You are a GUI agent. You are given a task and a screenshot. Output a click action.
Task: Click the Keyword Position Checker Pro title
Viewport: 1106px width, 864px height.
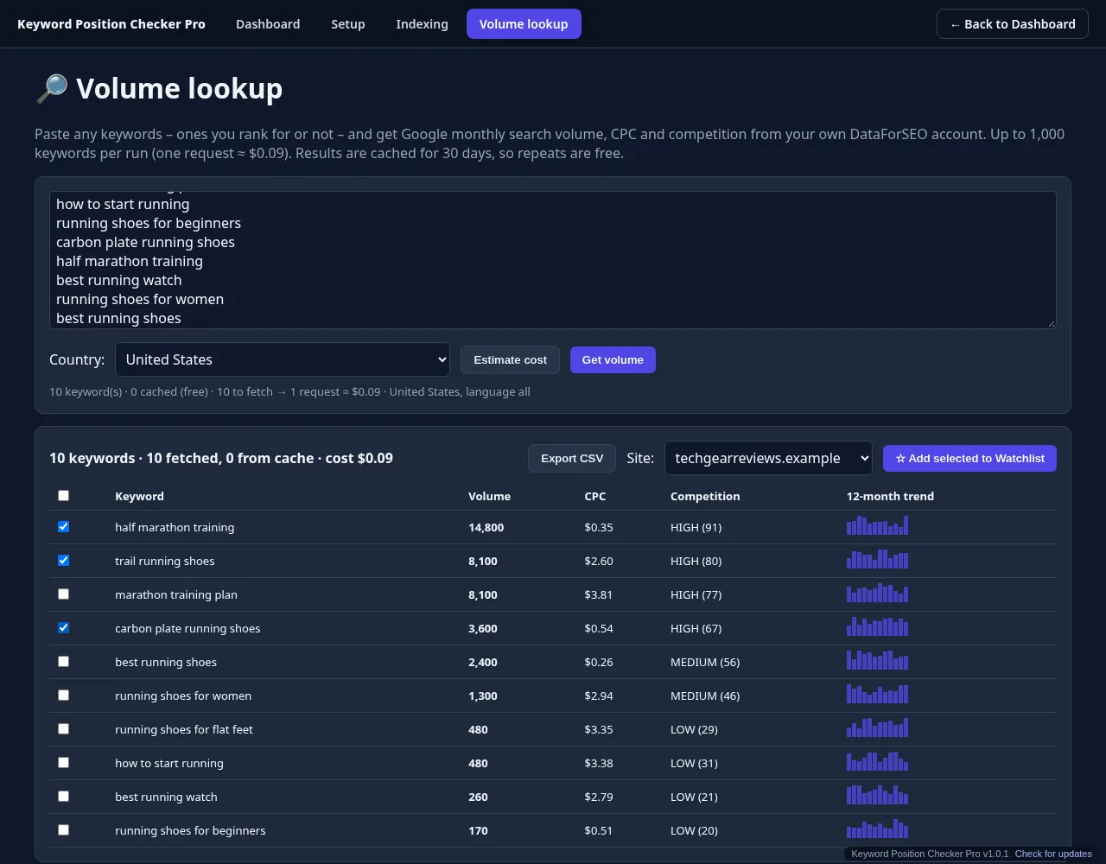(111, 24)
